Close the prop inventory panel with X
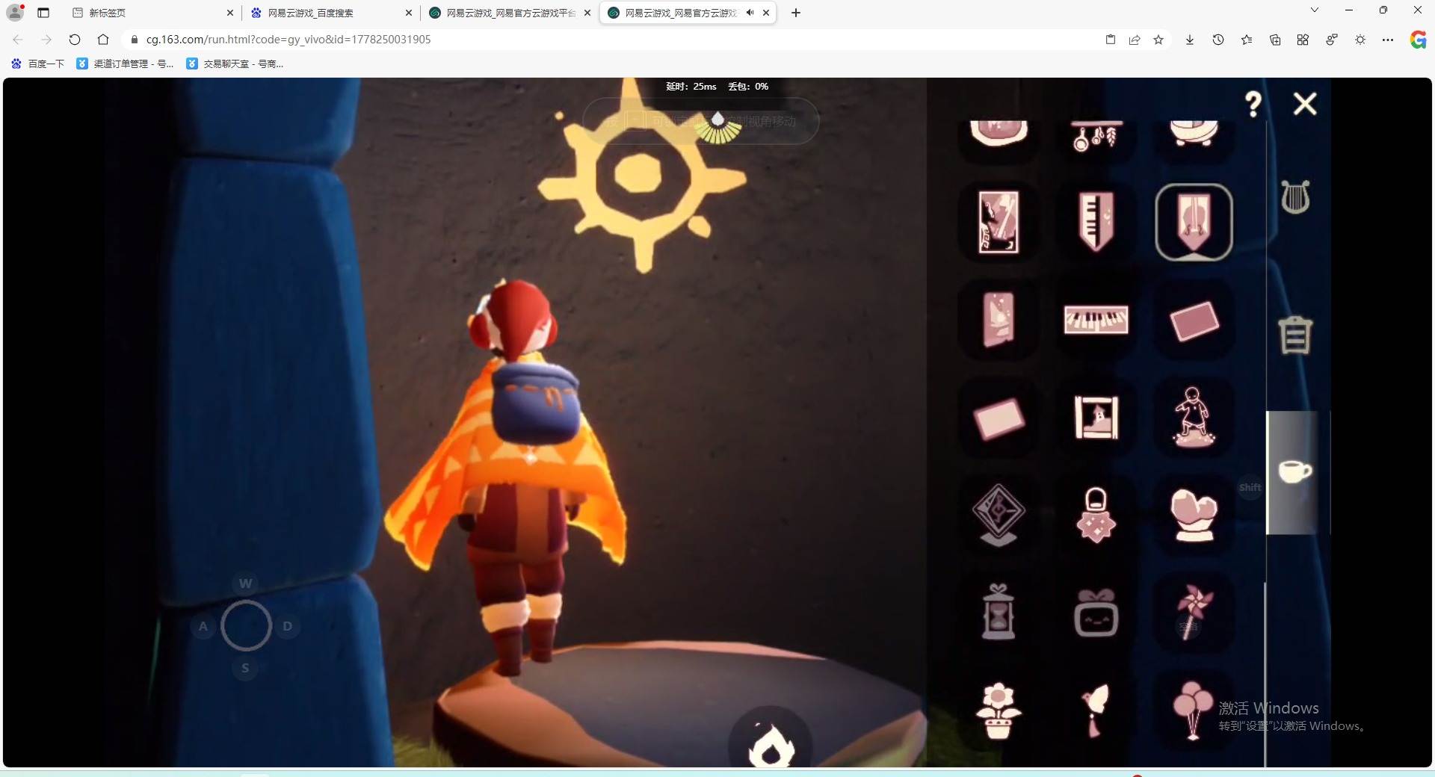Screen dimensions: 1435x777 (1305, 104)
